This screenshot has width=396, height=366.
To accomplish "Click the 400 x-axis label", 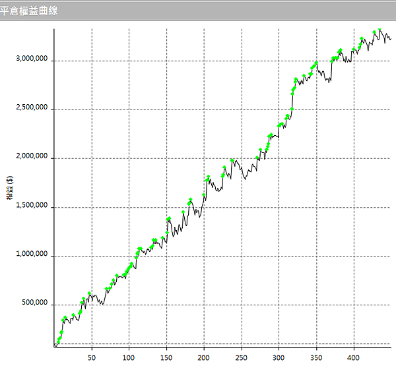I will [x=353, y=357].
